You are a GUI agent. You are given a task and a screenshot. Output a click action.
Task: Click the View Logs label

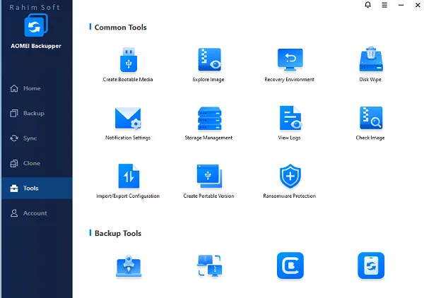point(289,138)
